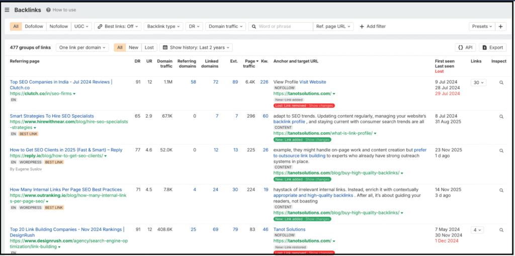Screen dimensions: 515x256
Task: Inspect the Clutch.co row with magnifier icon
Action: [x=501, y=83]
